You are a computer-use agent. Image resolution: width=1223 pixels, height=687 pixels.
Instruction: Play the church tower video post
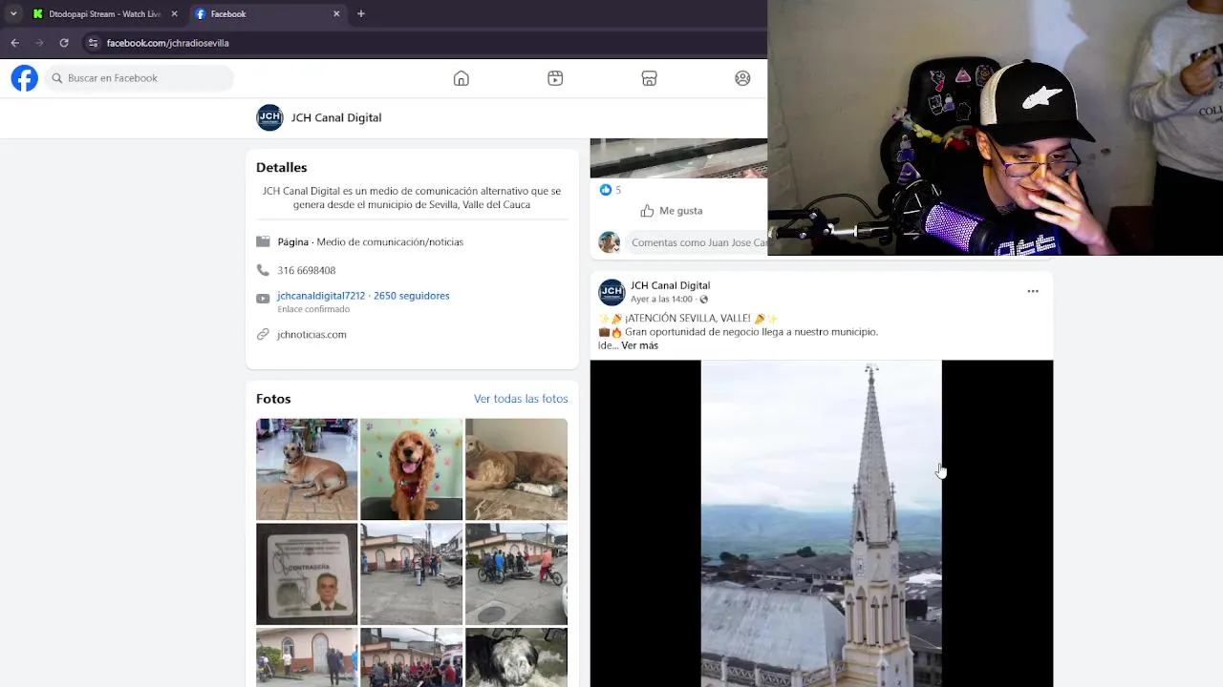coord(822,523)
